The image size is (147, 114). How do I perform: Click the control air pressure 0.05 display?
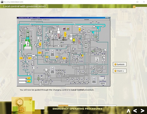pos(103,84)
